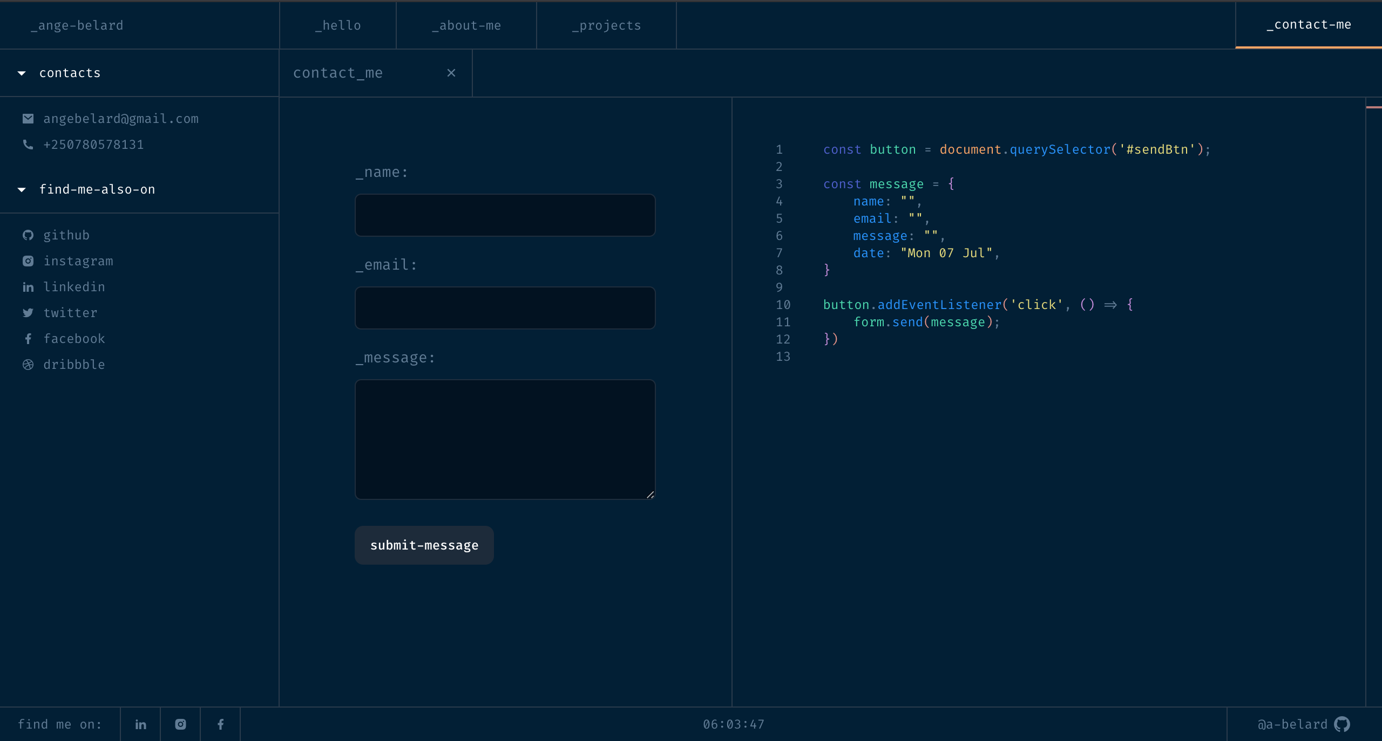
Task: Open LinkedIn icon in footer bar
Action: (x=140, y=724)
